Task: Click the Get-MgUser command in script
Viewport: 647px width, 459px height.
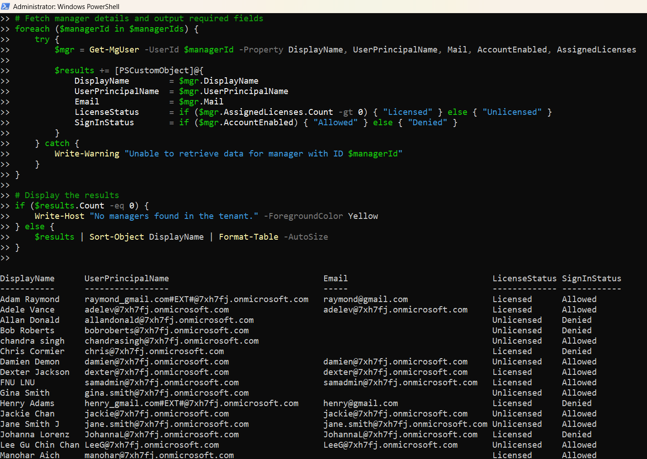Action: (x=114, y=50)
